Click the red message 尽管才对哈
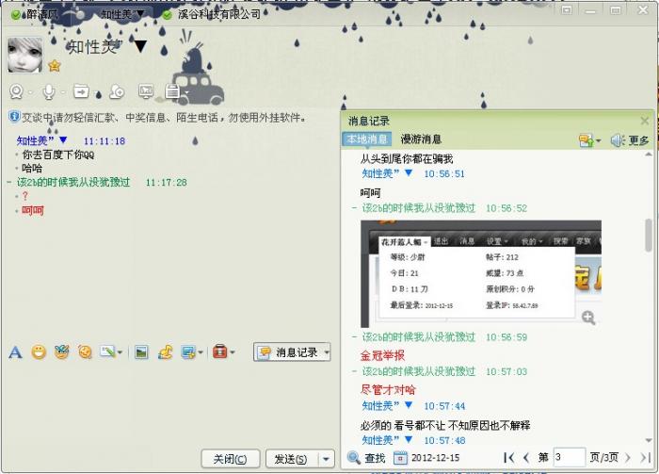The width and height of the screenshot is (659, 474). (388, 390)
